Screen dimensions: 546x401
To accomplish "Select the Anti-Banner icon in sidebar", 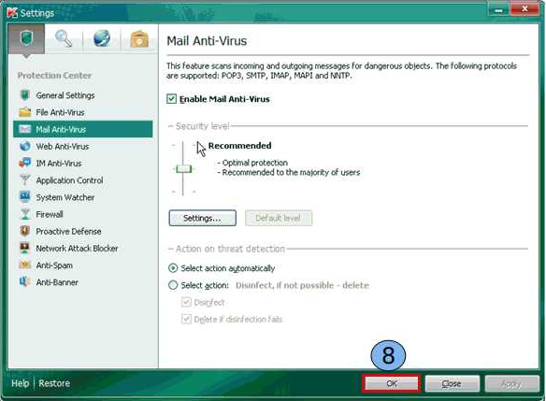I will pyautogui.click(x=24, y=281).
